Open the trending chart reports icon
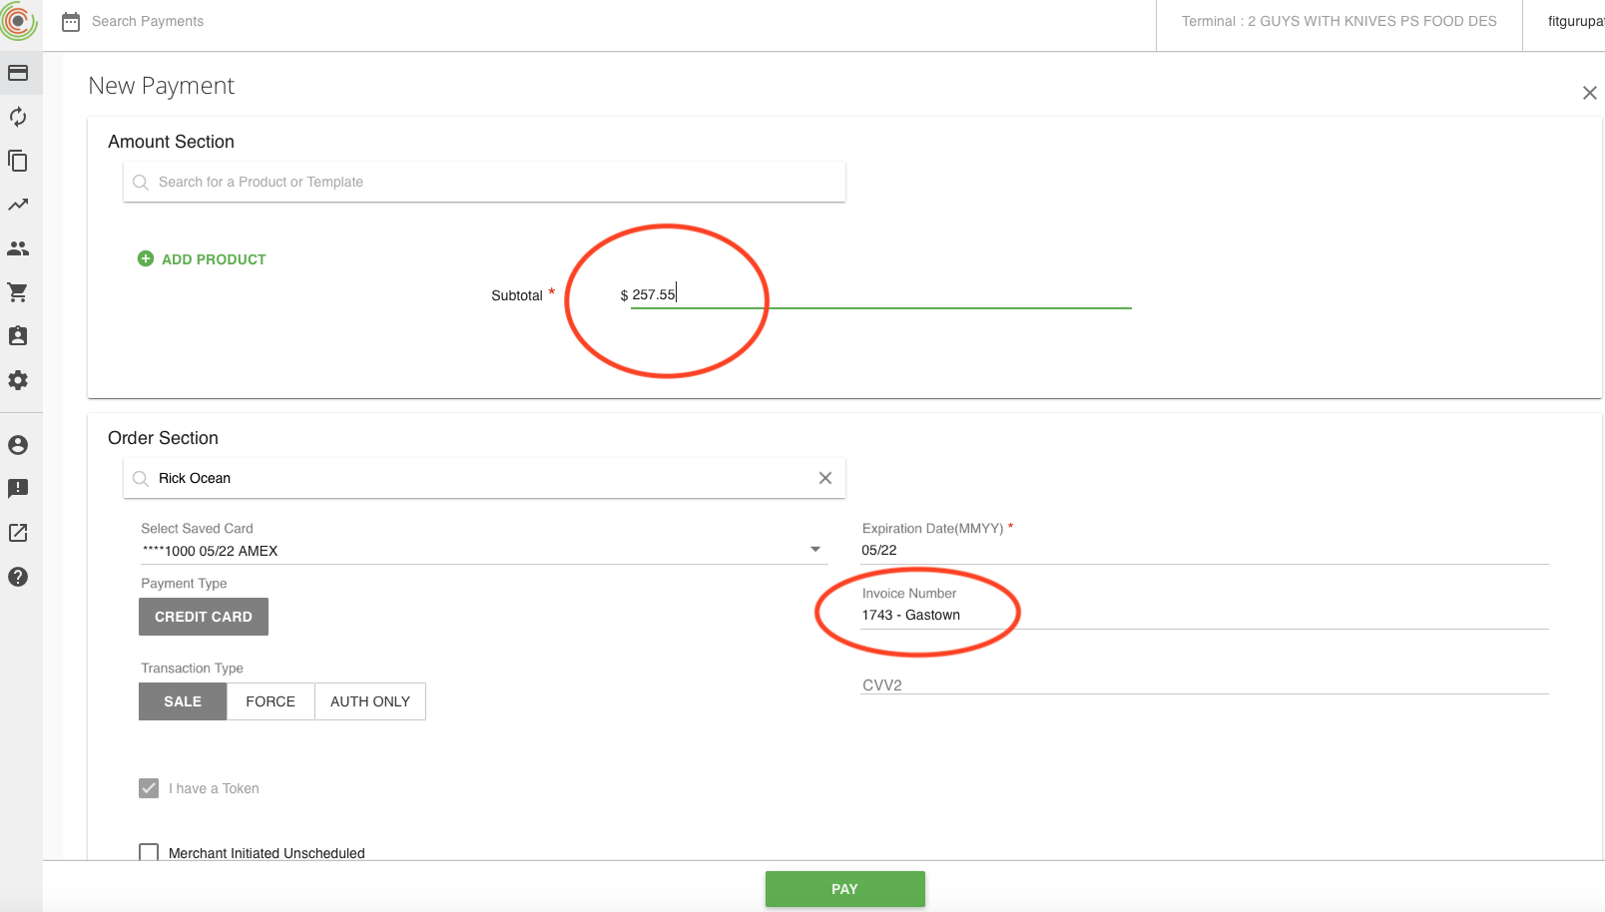 [18, 205]
